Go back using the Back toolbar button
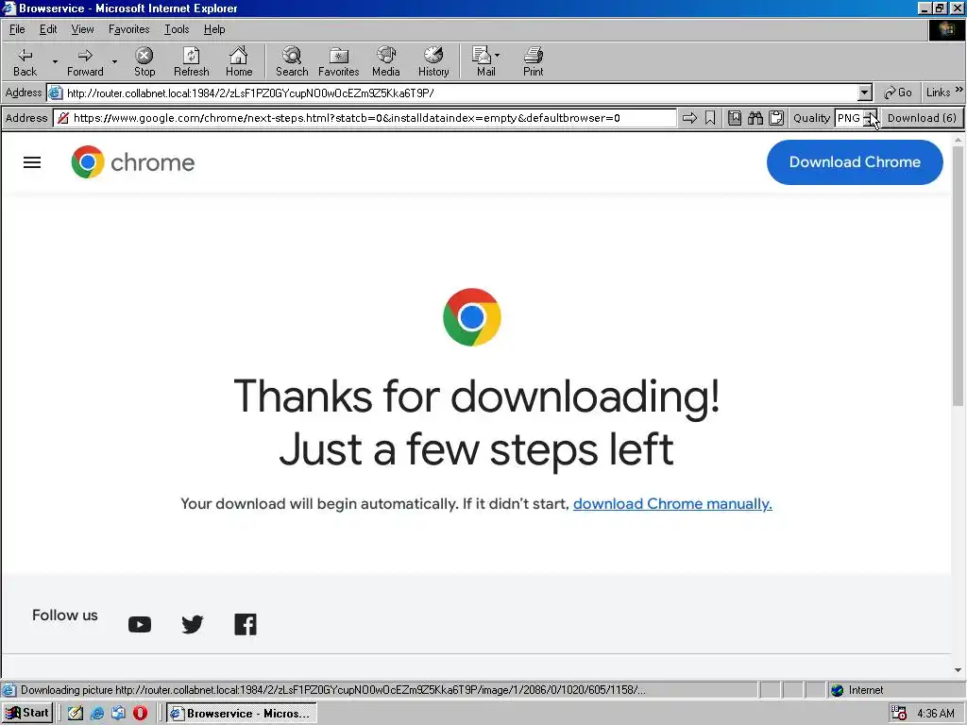This screenshot has height=725, width=967. (x=25, y=61)
